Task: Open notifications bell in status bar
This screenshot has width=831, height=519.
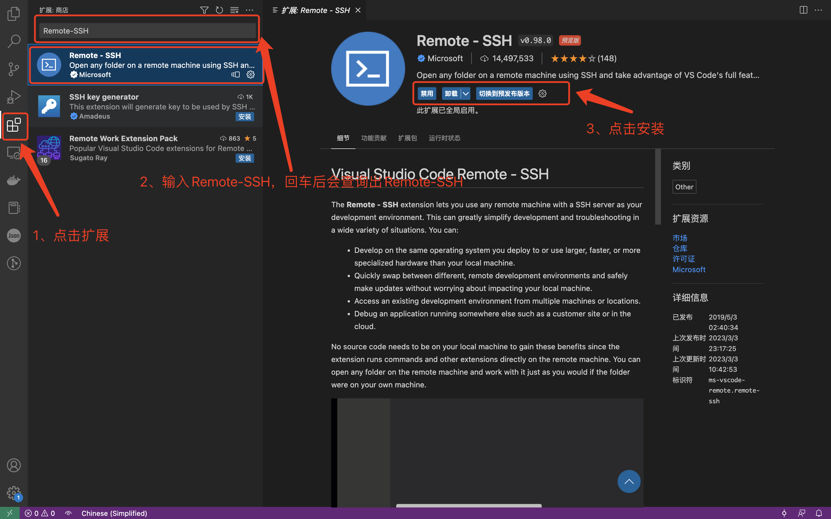Action: [819, 513]
